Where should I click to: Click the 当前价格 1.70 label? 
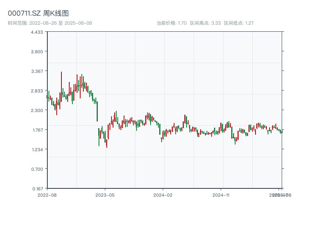tap(171, 23)
